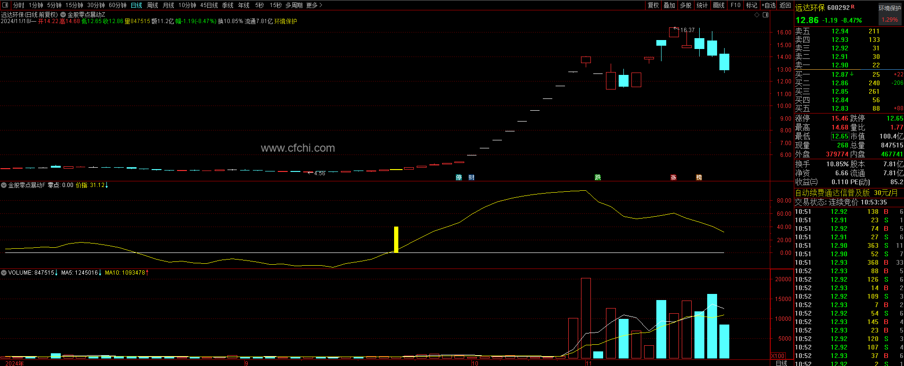This screenshot has width=904, height=366.
Task: Click 卖五 ask price 12.94
Action: [840, 32]
